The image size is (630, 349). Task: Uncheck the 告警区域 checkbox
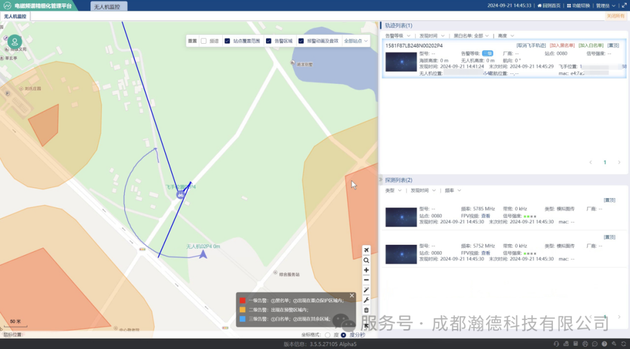pyautogui.click(x=268, y=41)
